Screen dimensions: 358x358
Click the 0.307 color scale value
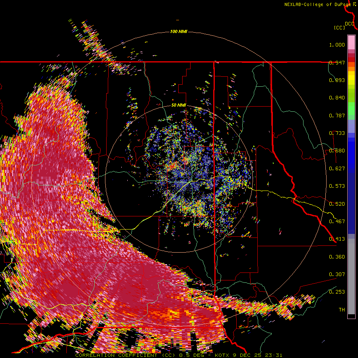coord(337,274)
